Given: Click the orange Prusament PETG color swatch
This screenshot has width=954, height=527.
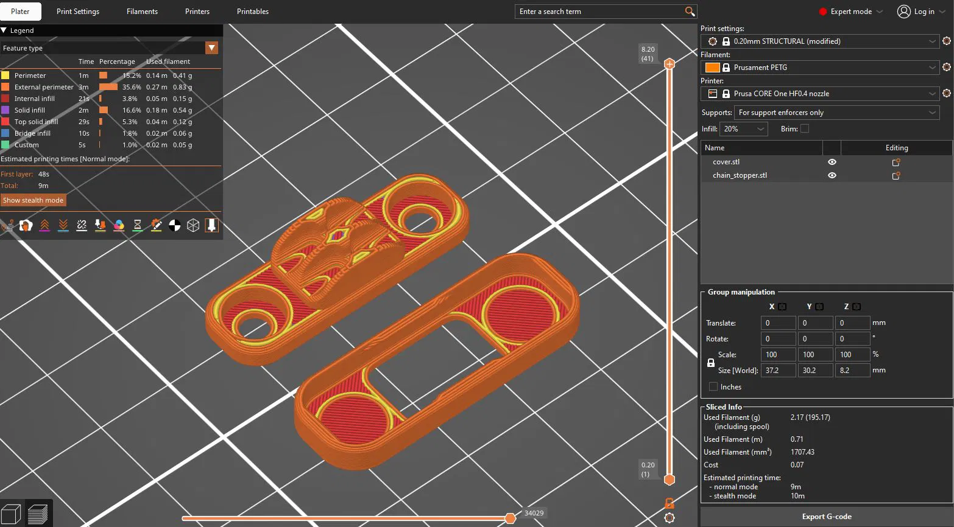Looking at the screenshot, I should point(712,68).
